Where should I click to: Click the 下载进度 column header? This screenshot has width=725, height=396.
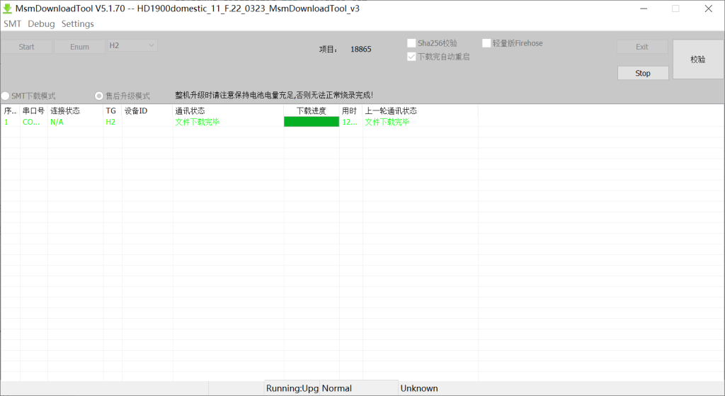click(x=312, y=111)
